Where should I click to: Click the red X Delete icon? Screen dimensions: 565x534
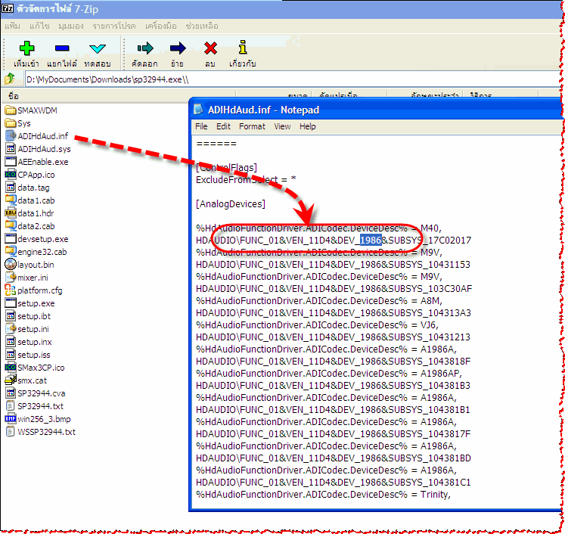click(210, 50)
